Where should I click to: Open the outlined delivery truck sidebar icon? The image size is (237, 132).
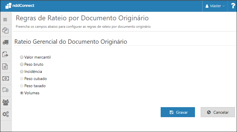click(x=5, y=90)
